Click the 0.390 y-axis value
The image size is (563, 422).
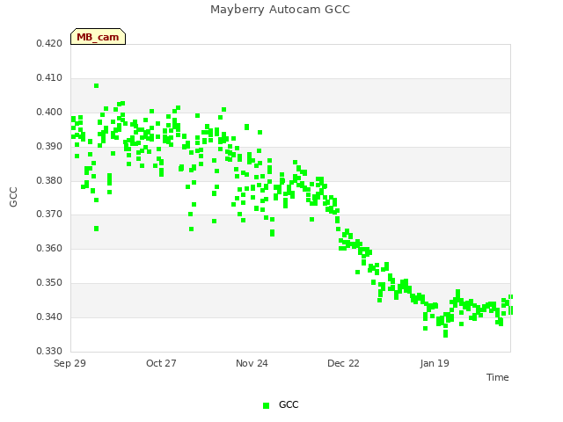pos(49,146)
